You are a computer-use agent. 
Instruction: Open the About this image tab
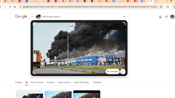(81, 82)
